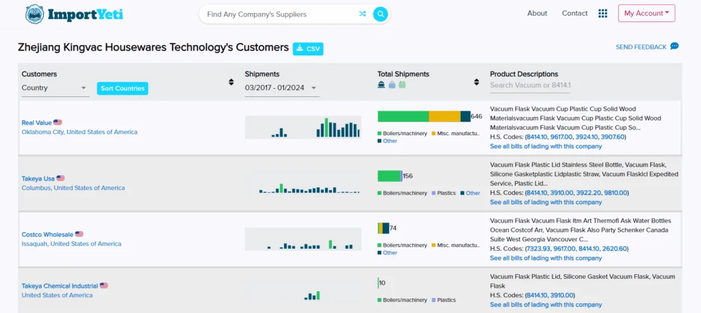Viewport: 701px width, 313px height.
Task: Click the US flag next to Takeya Usa
Action: pyautogui.click(x=60, y=178)
